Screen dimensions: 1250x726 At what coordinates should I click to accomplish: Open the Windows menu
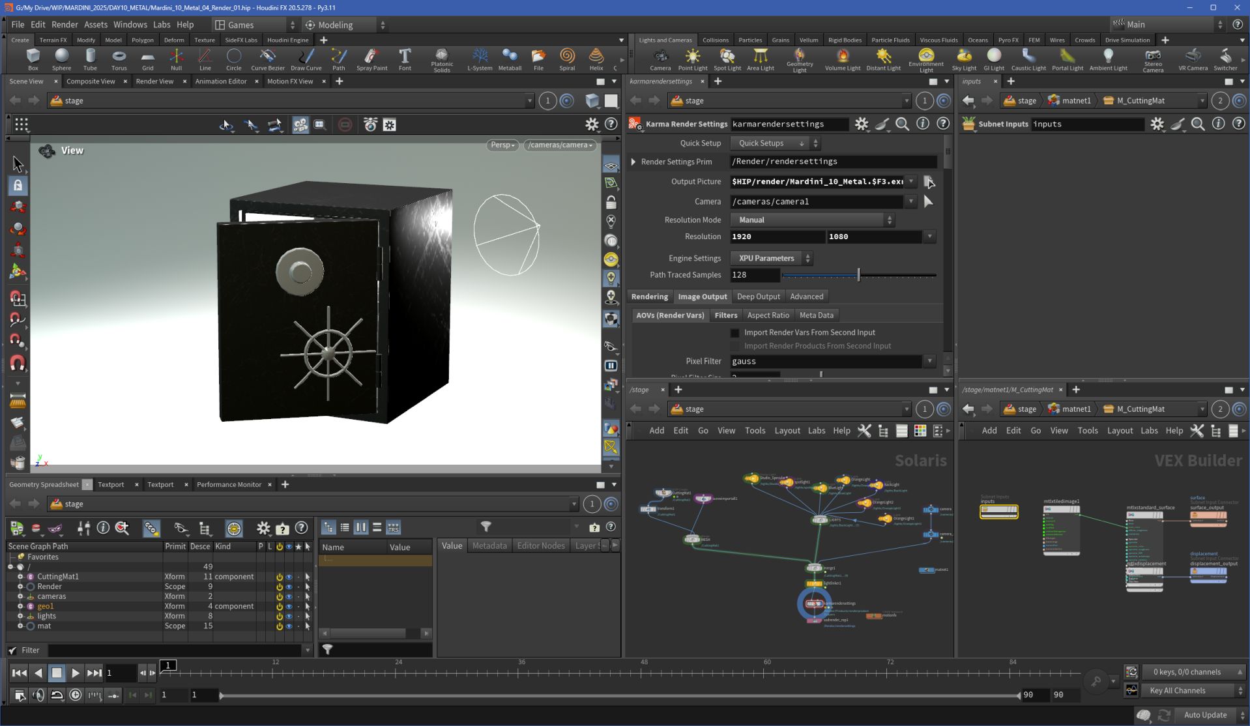[130, 25]
